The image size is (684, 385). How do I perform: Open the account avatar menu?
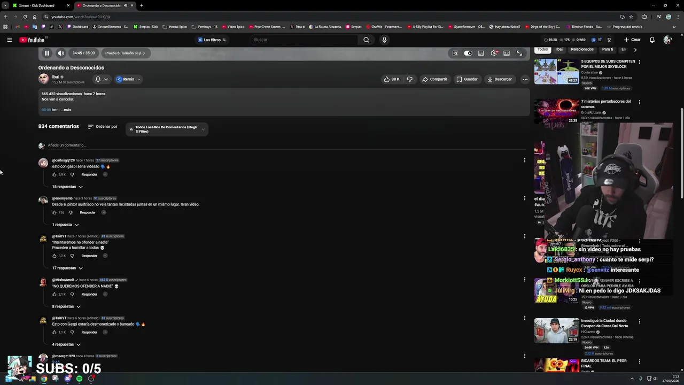[x=667, y=40]
